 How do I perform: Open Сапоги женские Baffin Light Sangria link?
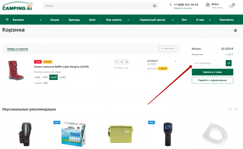[x=61, y=67]
